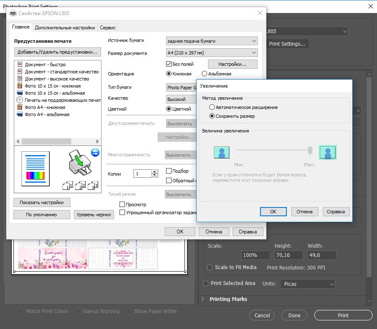This screenshot has width=377, height=329.
Task: Click OK in the "Увеличение" dialog
Action: [x=273, y=212]
